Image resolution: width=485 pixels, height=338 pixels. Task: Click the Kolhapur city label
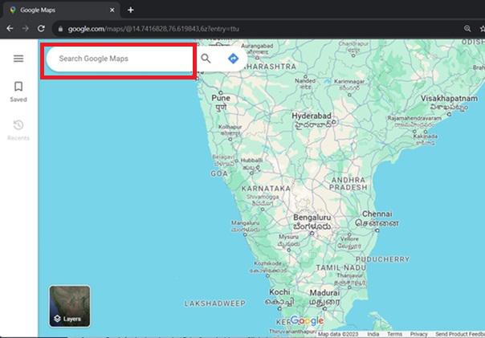click(x=230, y=127)
